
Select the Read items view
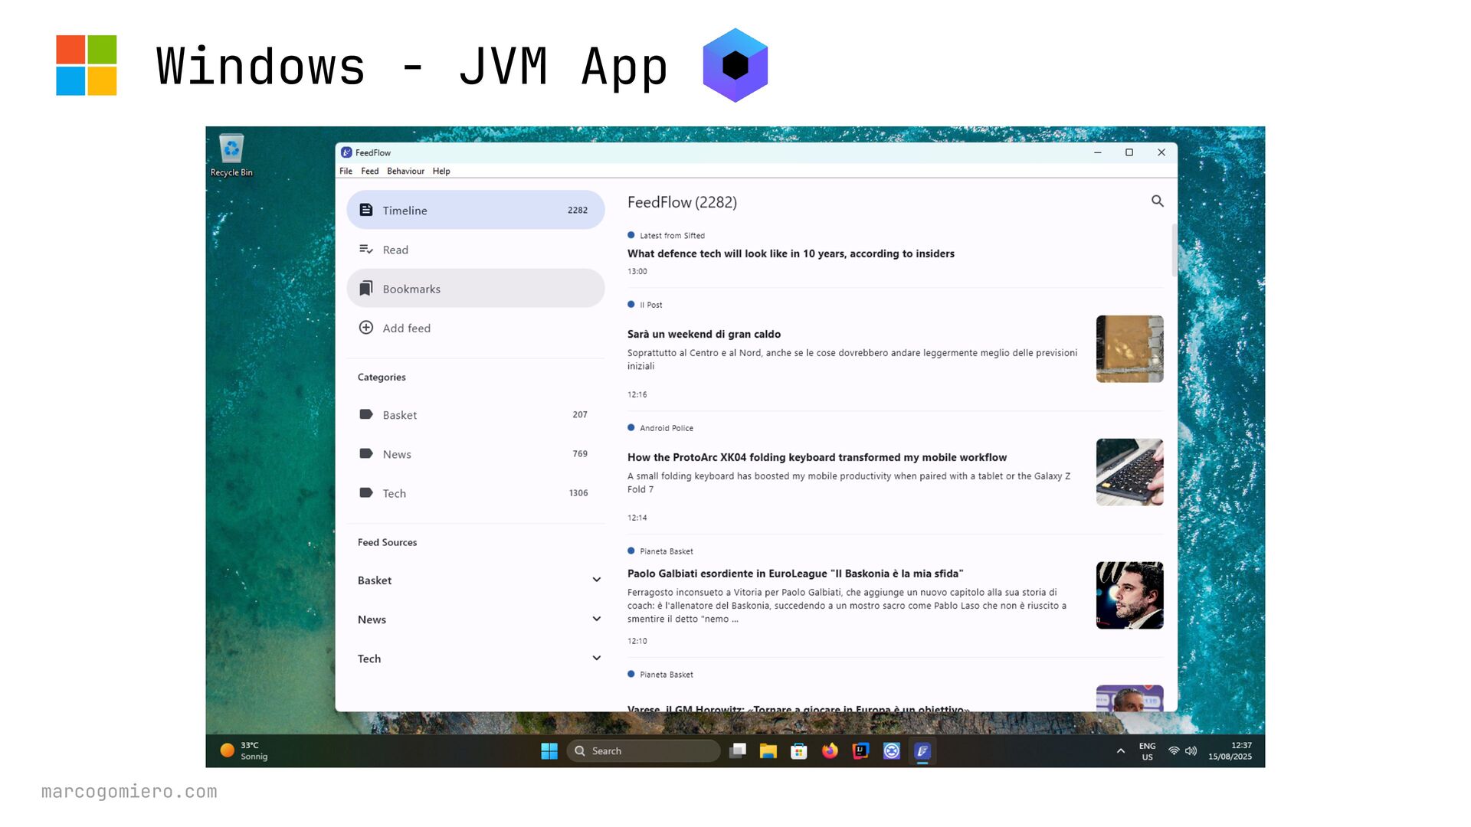476,250
